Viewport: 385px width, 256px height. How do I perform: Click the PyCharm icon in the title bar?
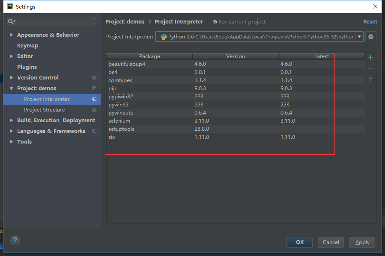(10, 6)
